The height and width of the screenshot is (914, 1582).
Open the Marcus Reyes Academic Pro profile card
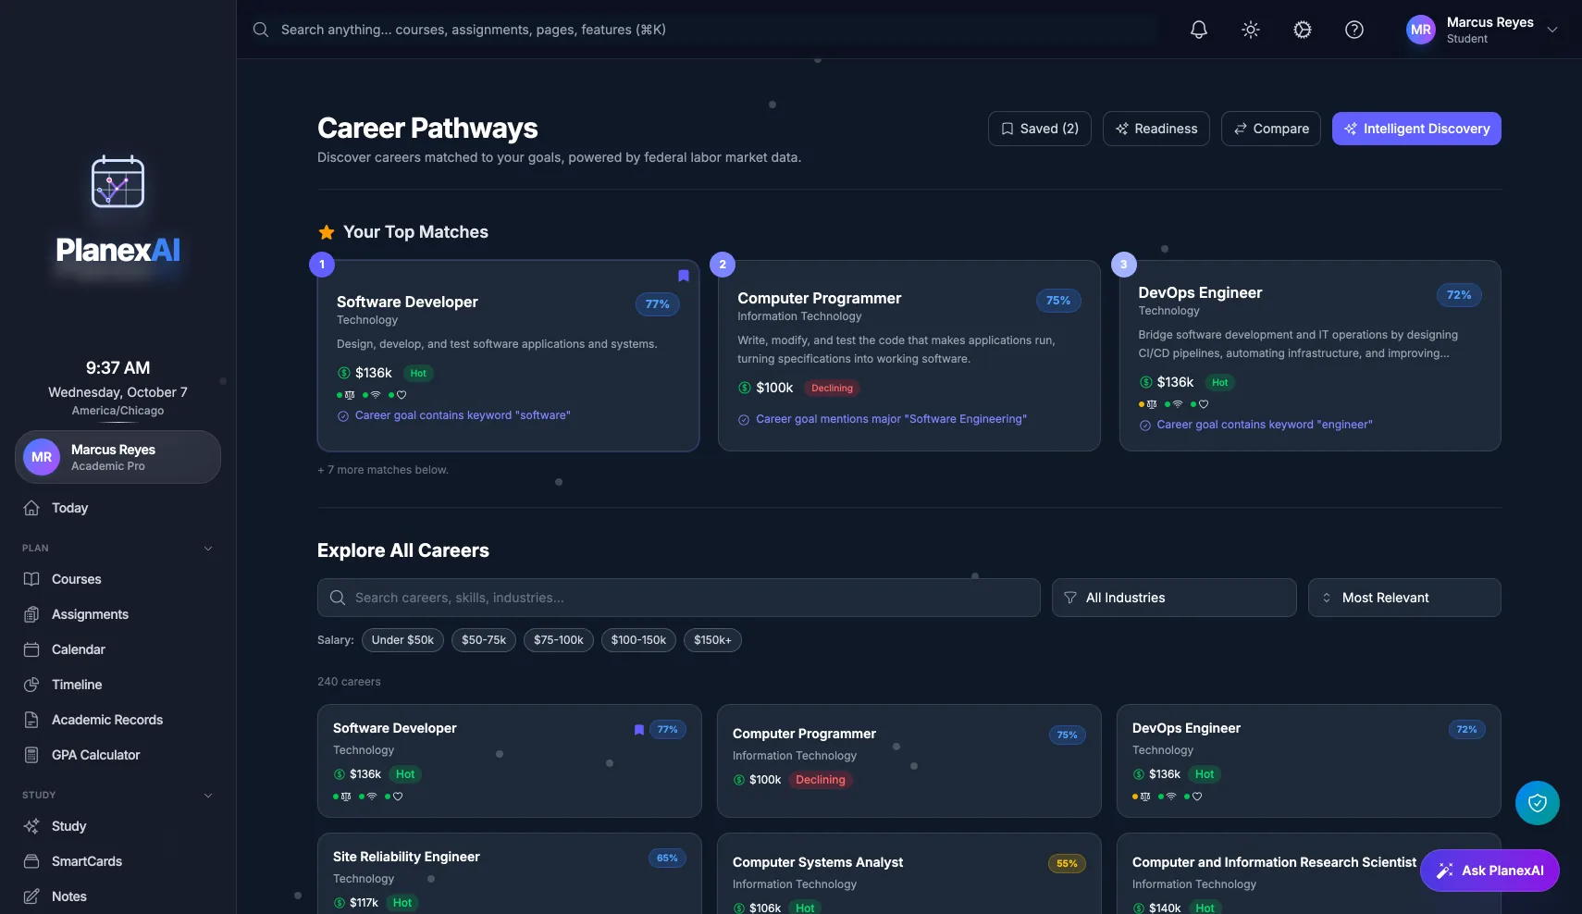(x=117, y=457)
